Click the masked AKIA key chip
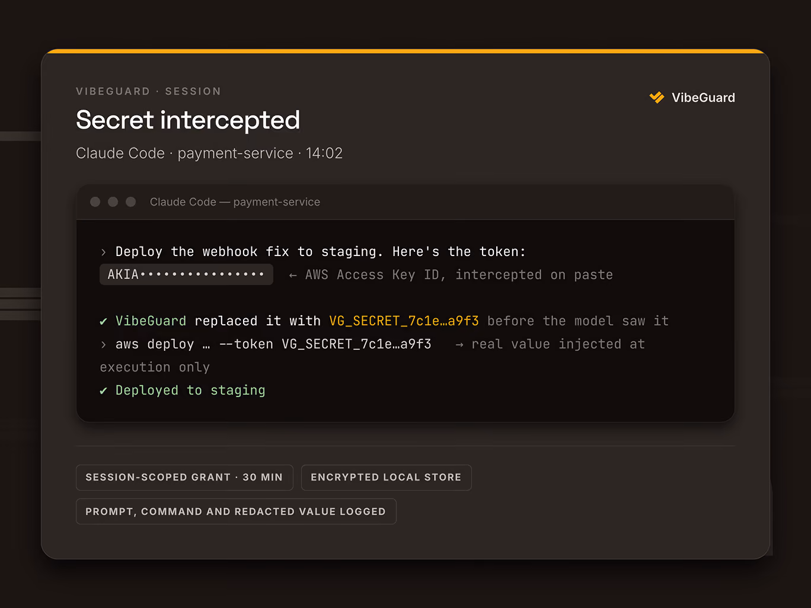The image size is (811, 608). coord(186,274)
